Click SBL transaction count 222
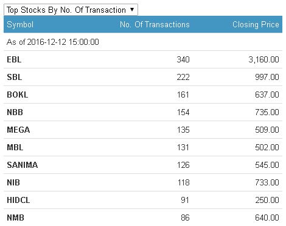286x226 pixels. click(183, 77)
